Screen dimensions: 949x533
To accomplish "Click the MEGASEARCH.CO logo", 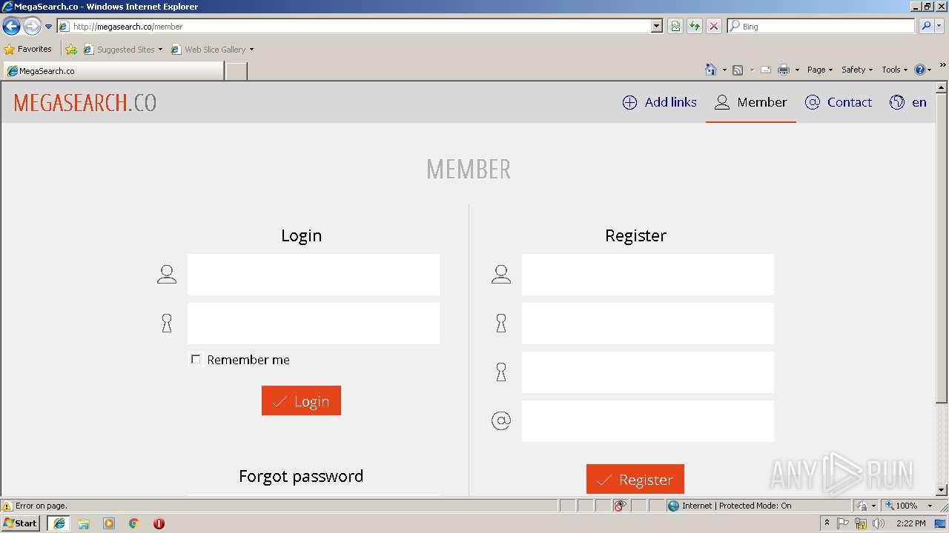I will [85, 103].
